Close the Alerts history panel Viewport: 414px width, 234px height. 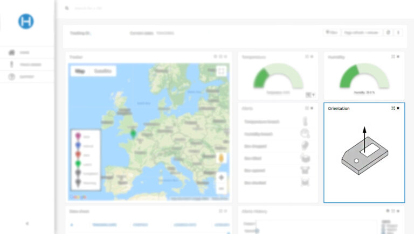398,211
